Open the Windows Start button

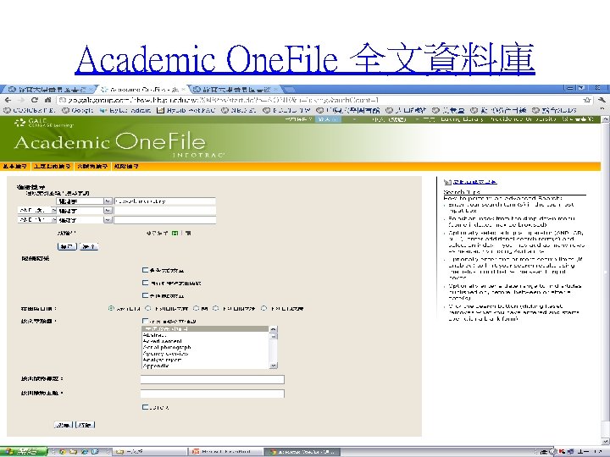[x=24, y=452]
